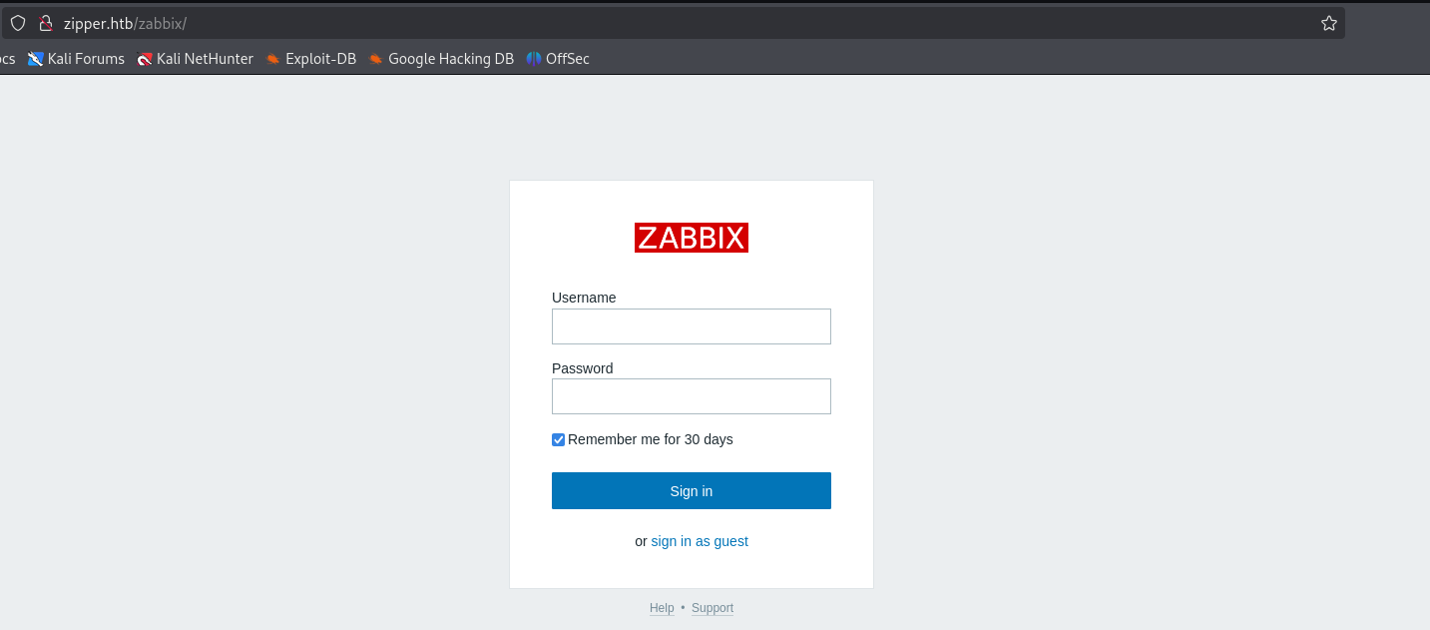Follow the sign in as guest link
The image size is (1430, 630).
[x=700, y=541]
